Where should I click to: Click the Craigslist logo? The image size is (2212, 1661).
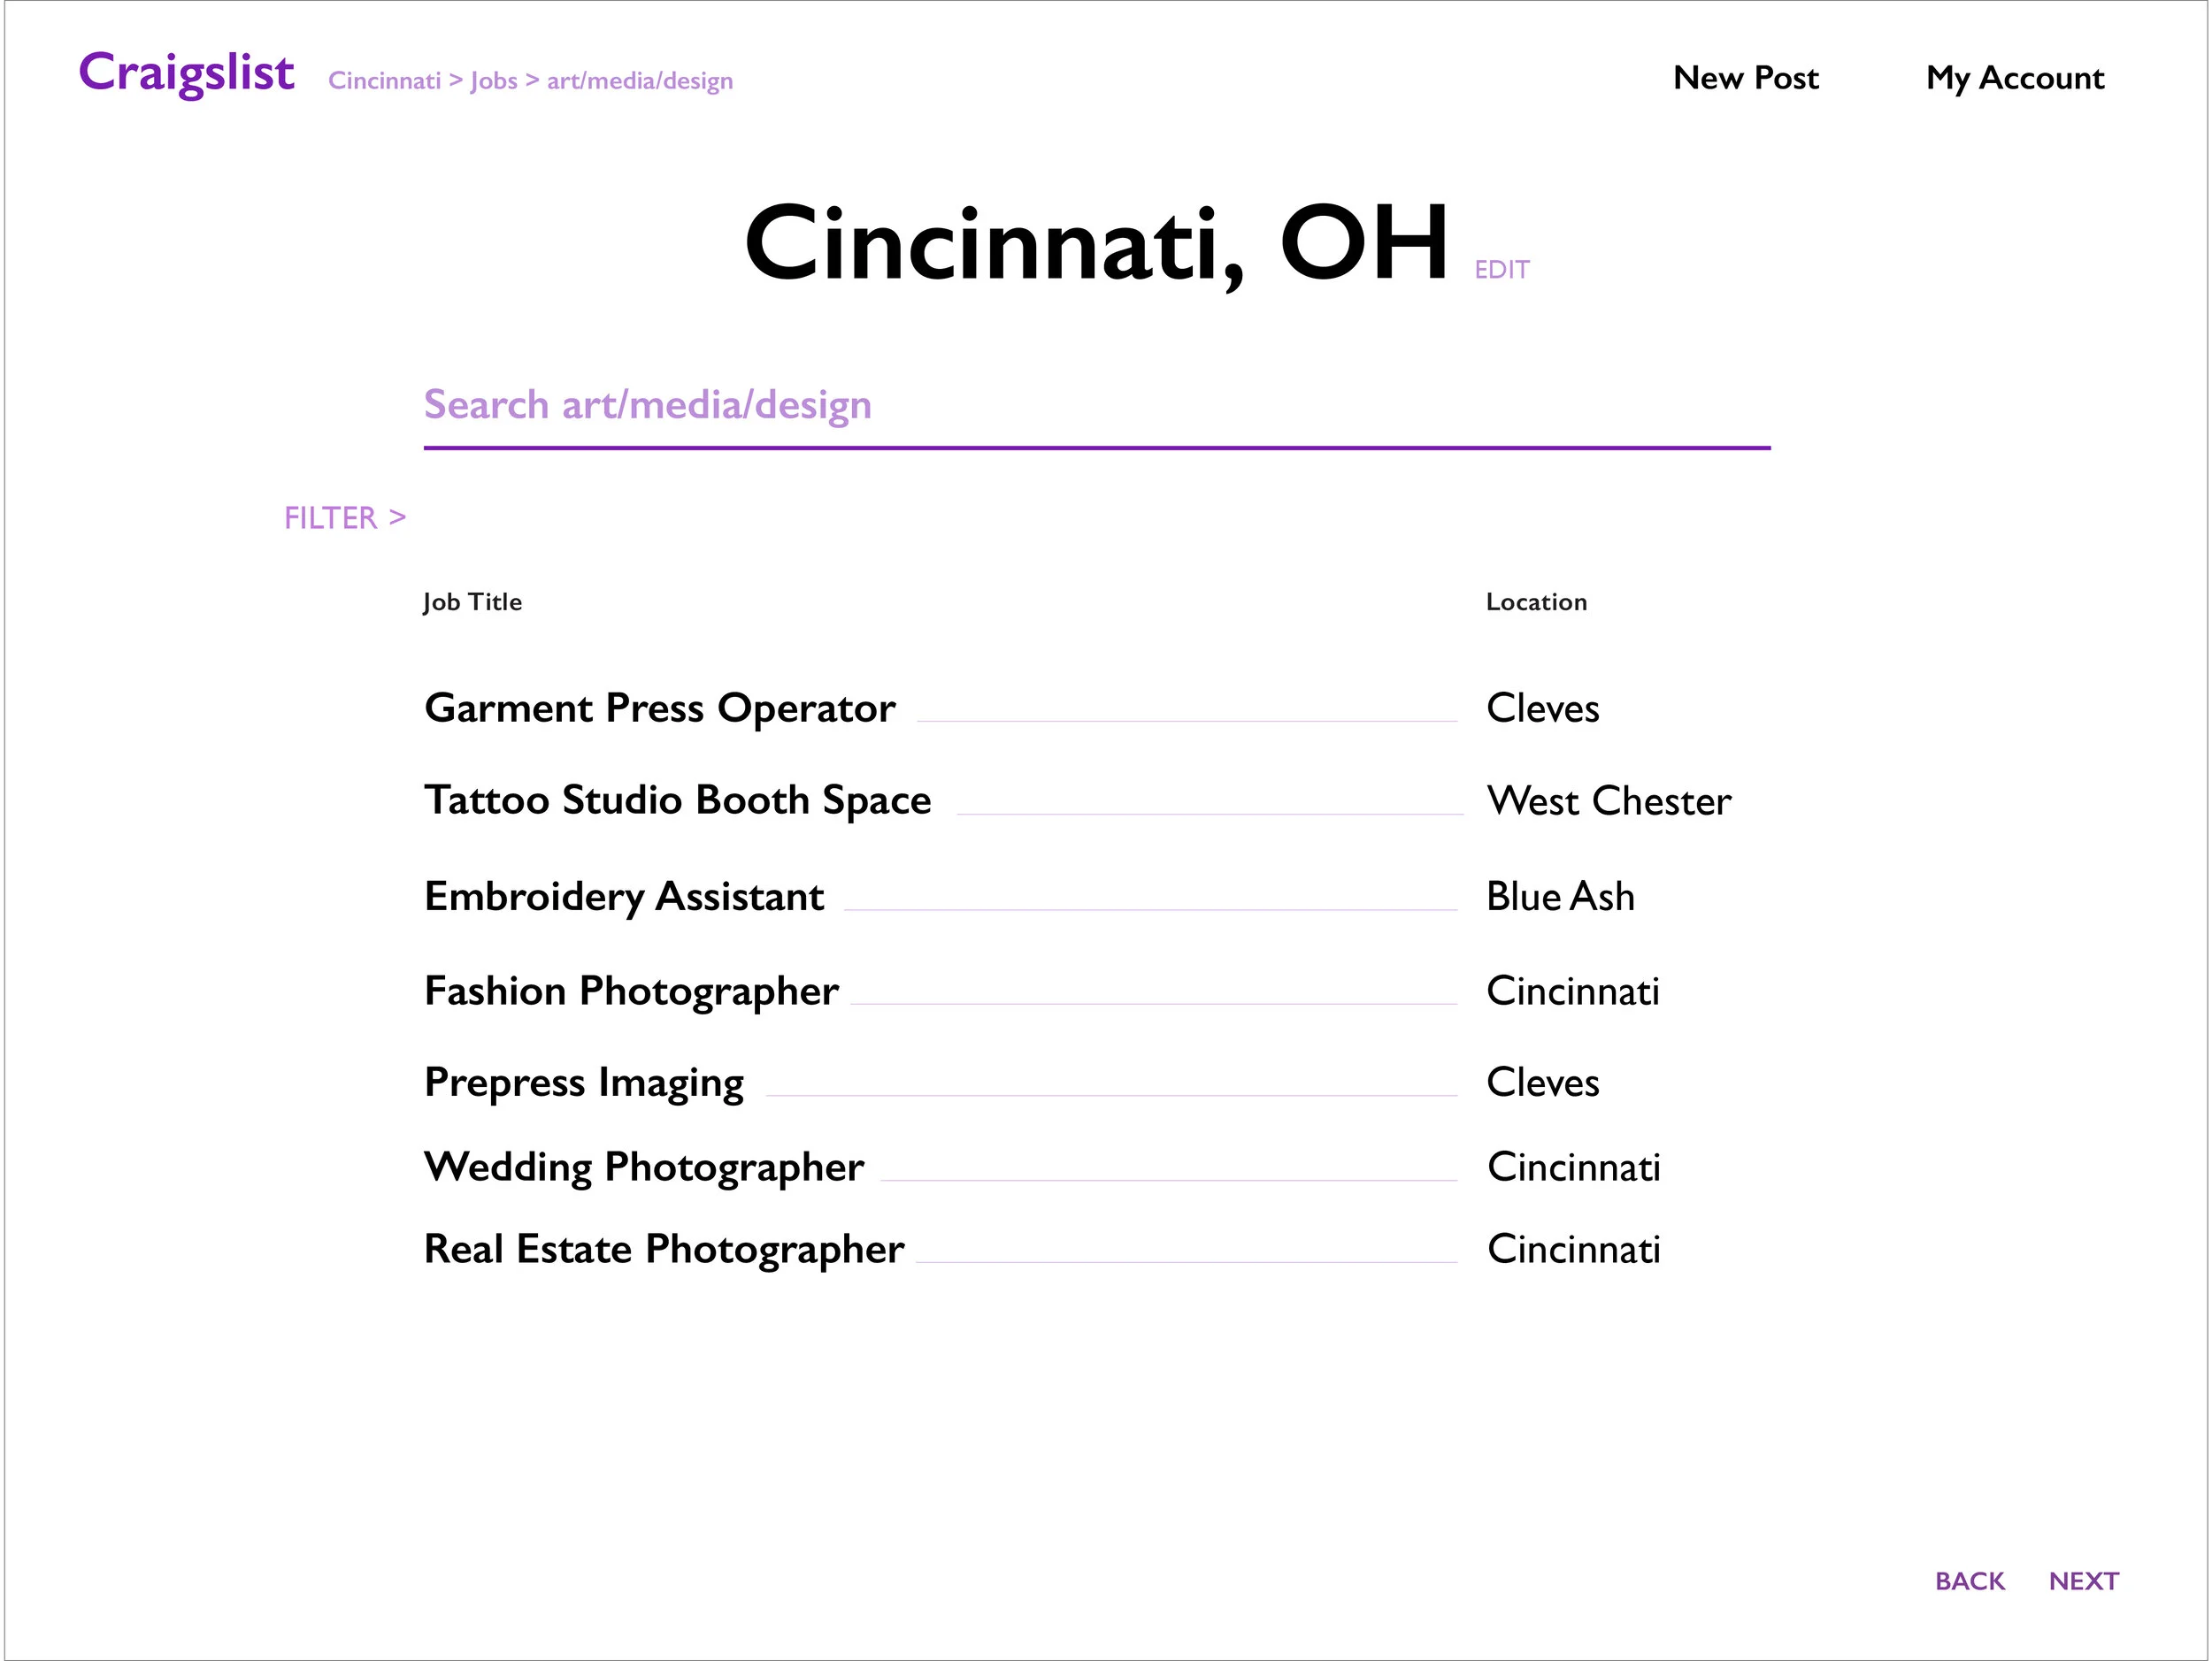coord(186,72)
